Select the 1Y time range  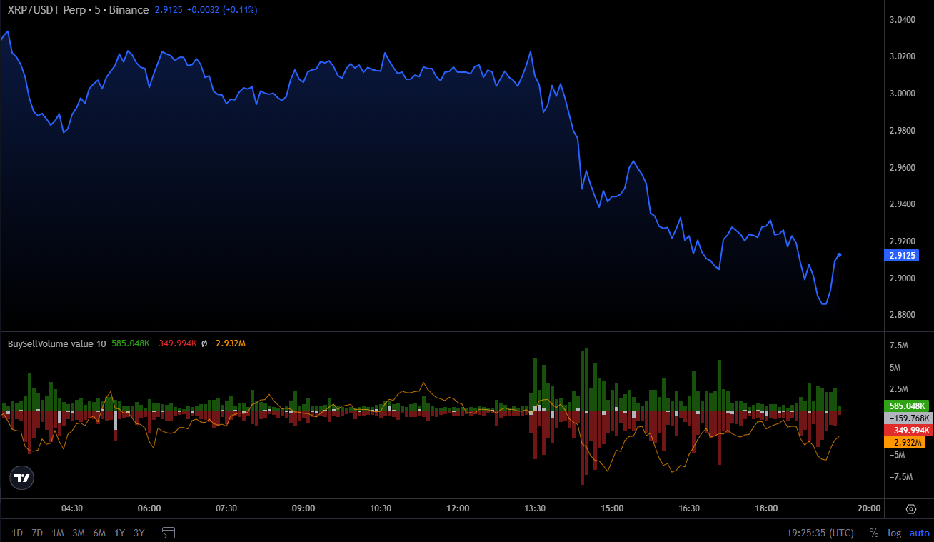pyautogui.click(x=120, y=533)
